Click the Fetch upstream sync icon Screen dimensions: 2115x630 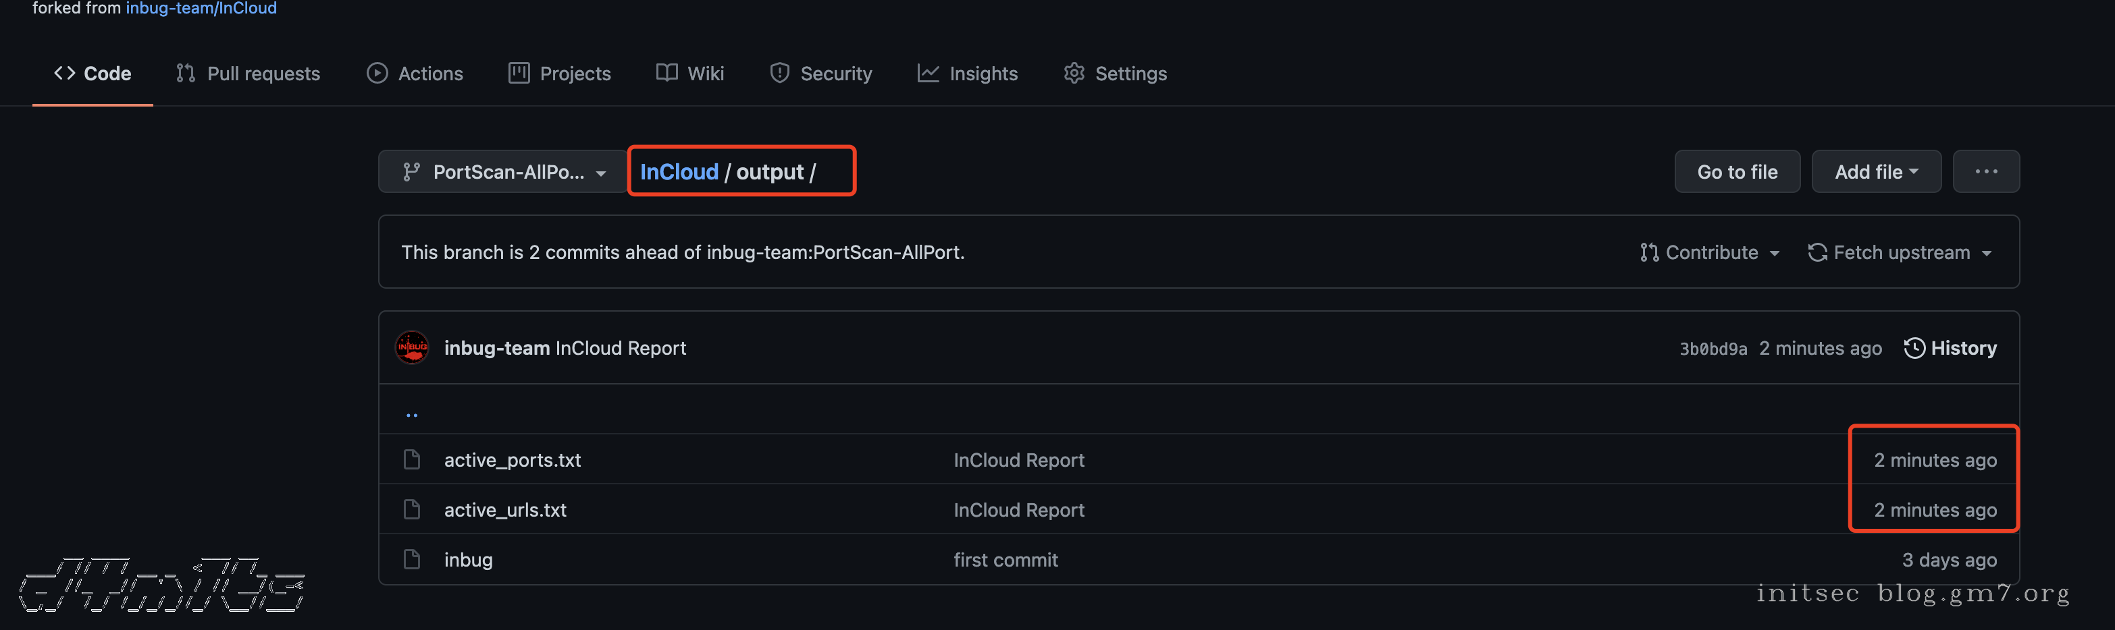(x=1817, y=252)
